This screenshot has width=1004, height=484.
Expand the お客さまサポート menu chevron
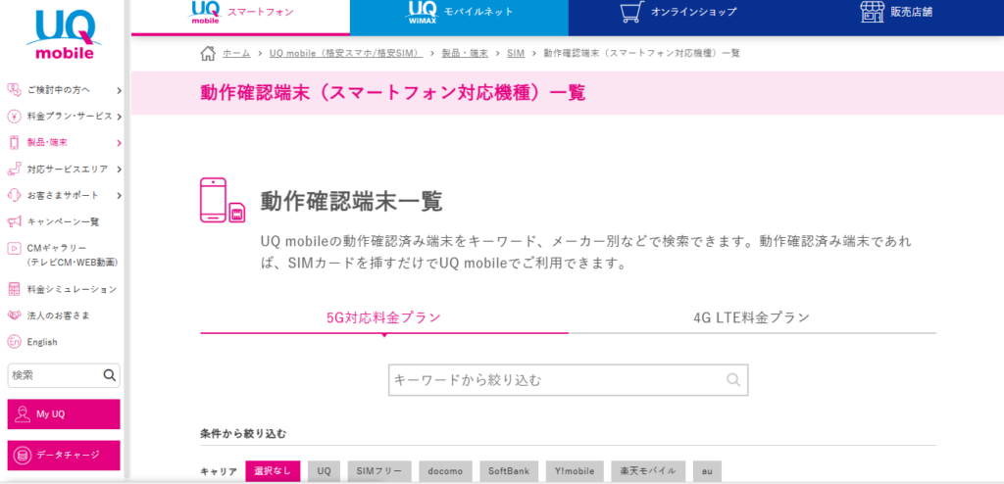pyautogui.click(x=119, y=195)
